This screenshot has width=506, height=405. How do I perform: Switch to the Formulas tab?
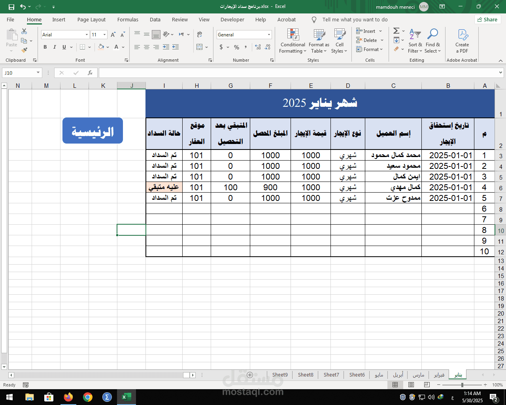click(128, 19)
